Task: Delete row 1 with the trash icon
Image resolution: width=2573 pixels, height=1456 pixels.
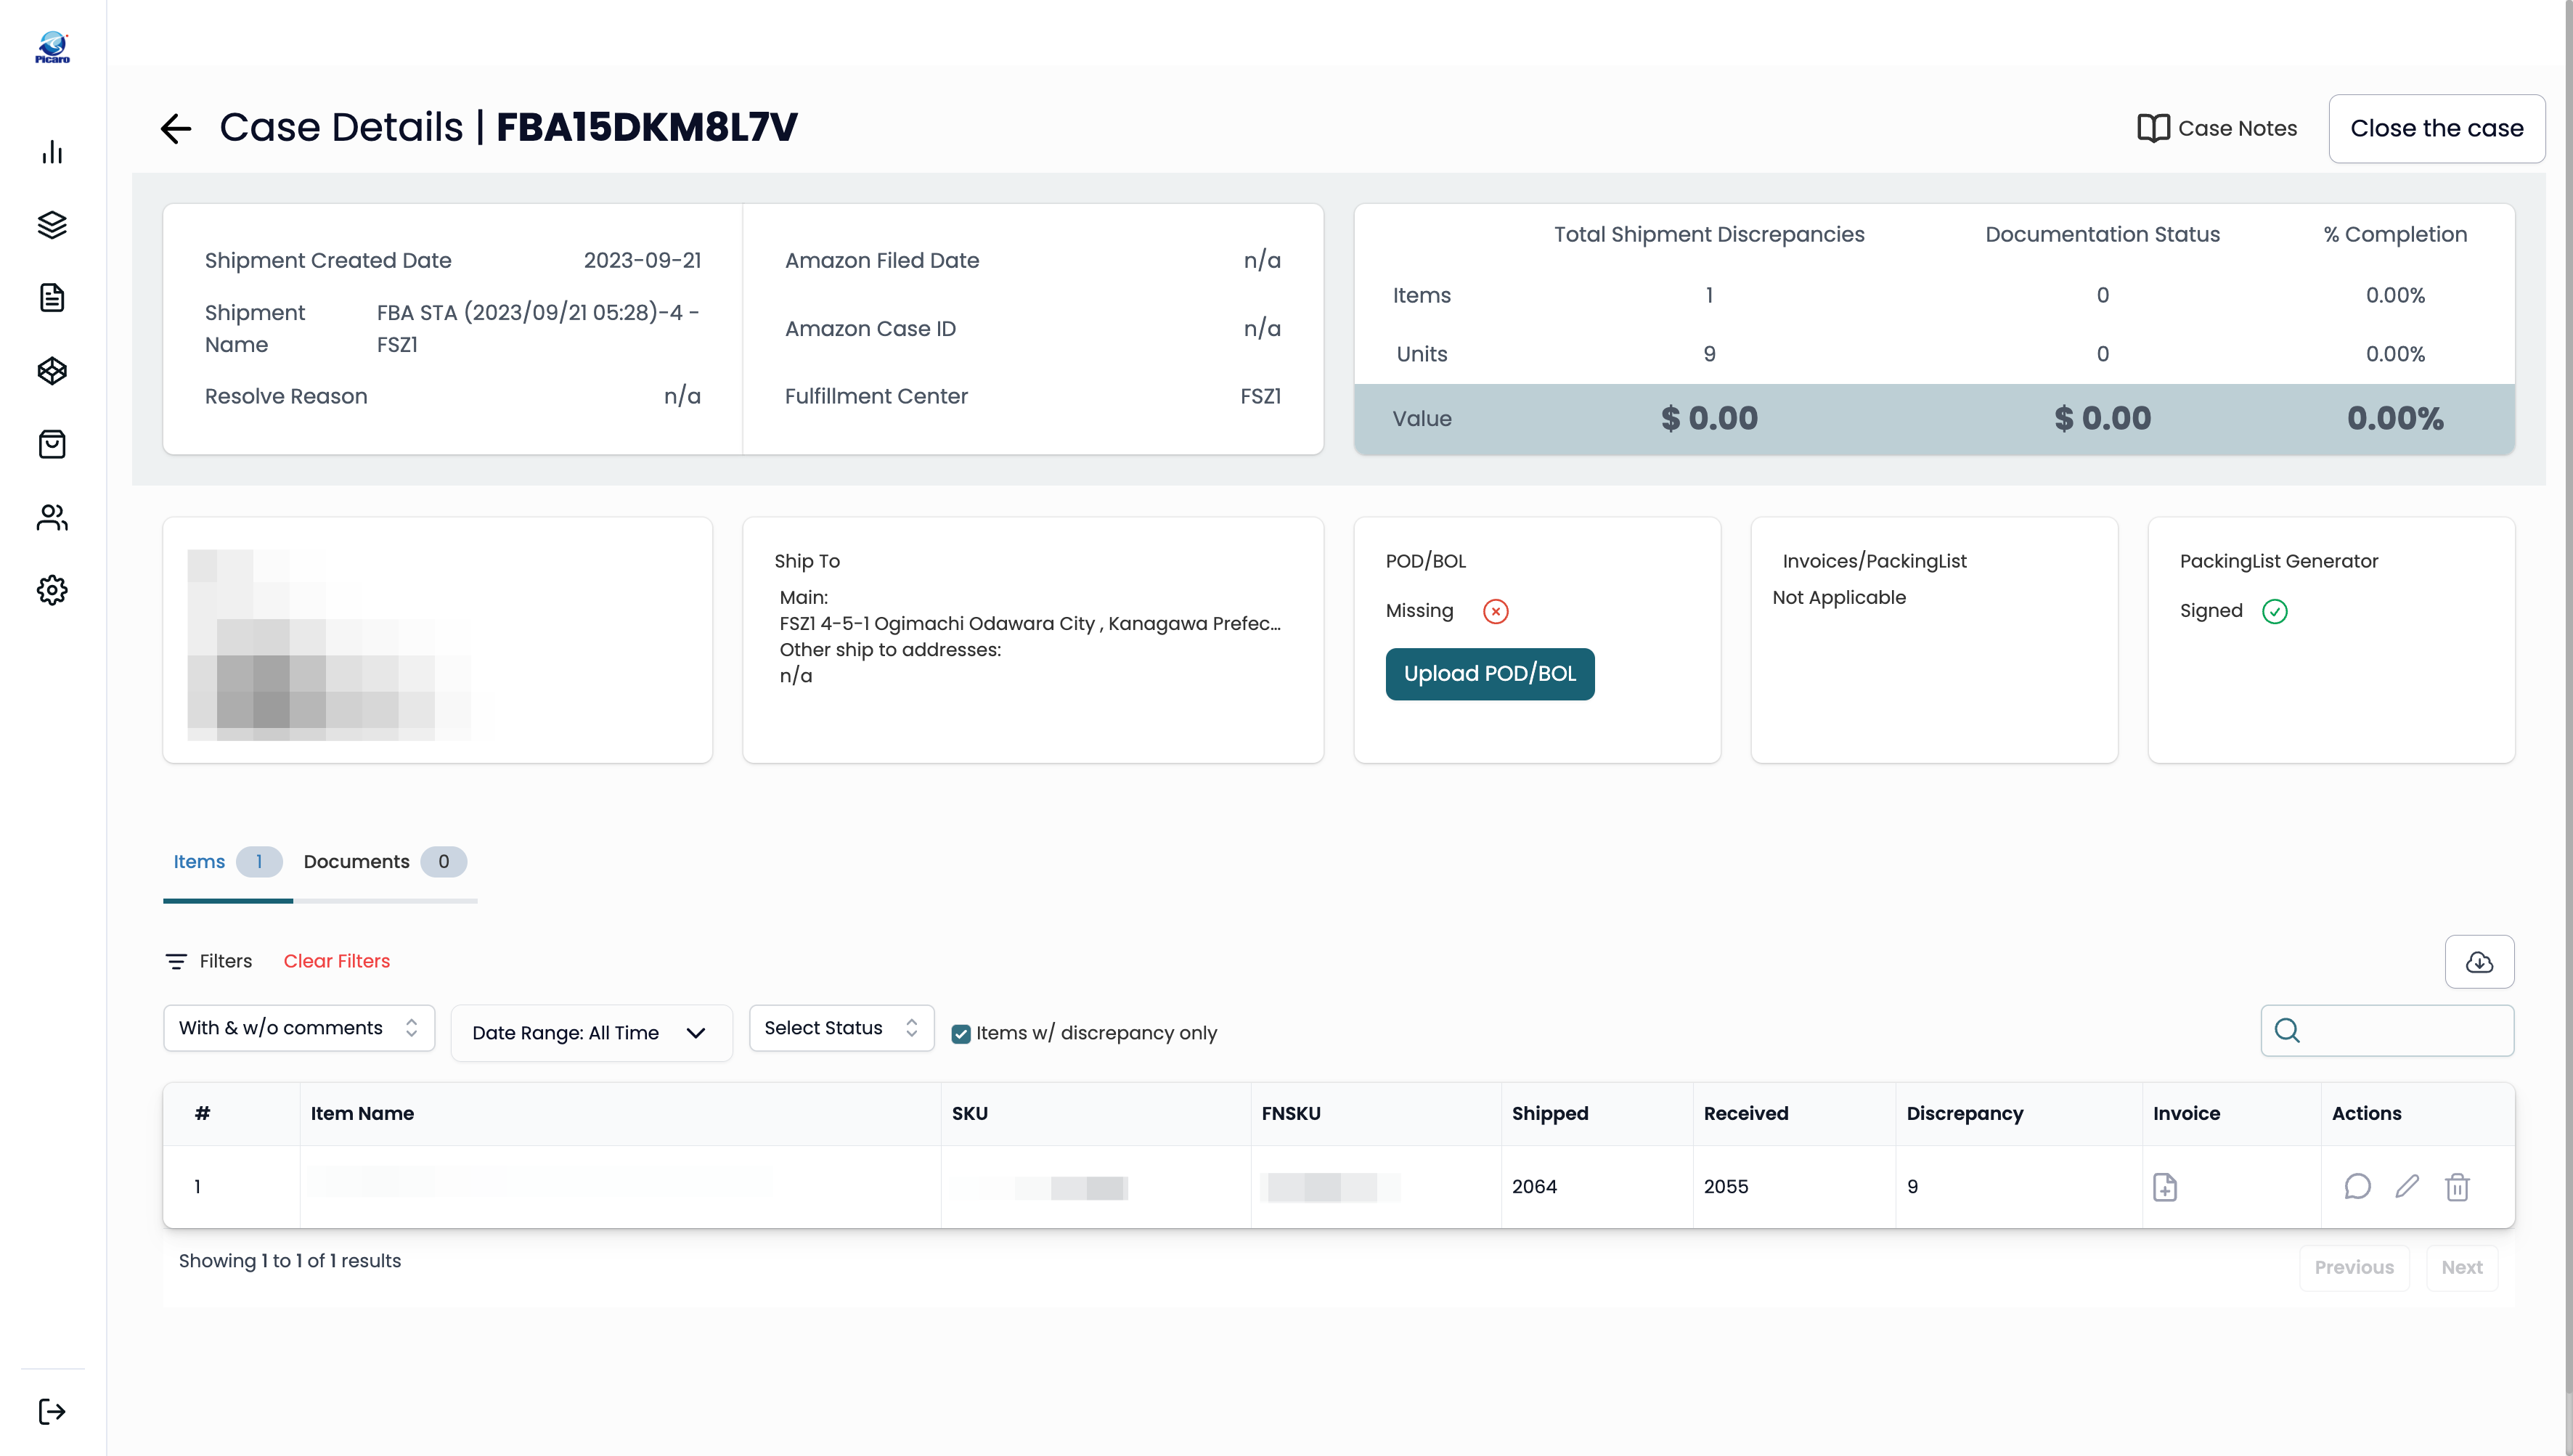Action: (x=2457, y=1187)
